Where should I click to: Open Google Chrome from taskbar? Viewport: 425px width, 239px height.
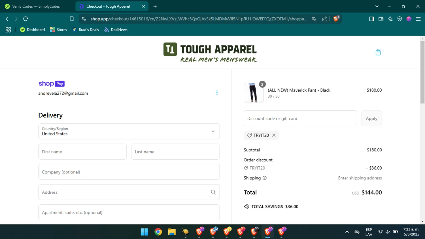158,232
